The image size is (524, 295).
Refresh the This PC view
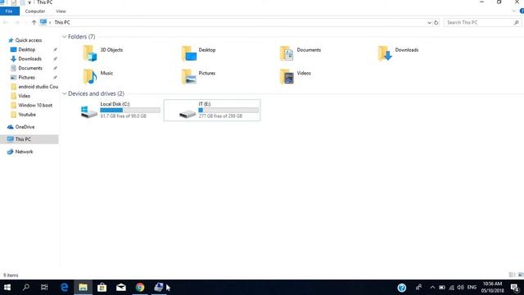[x=436, y=23]
